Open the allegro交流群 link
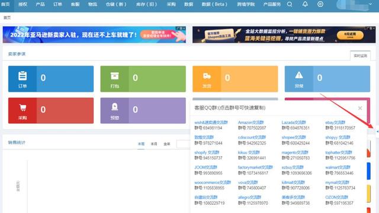379x213 pixels. pyautogui.click(x=250, y=197)
